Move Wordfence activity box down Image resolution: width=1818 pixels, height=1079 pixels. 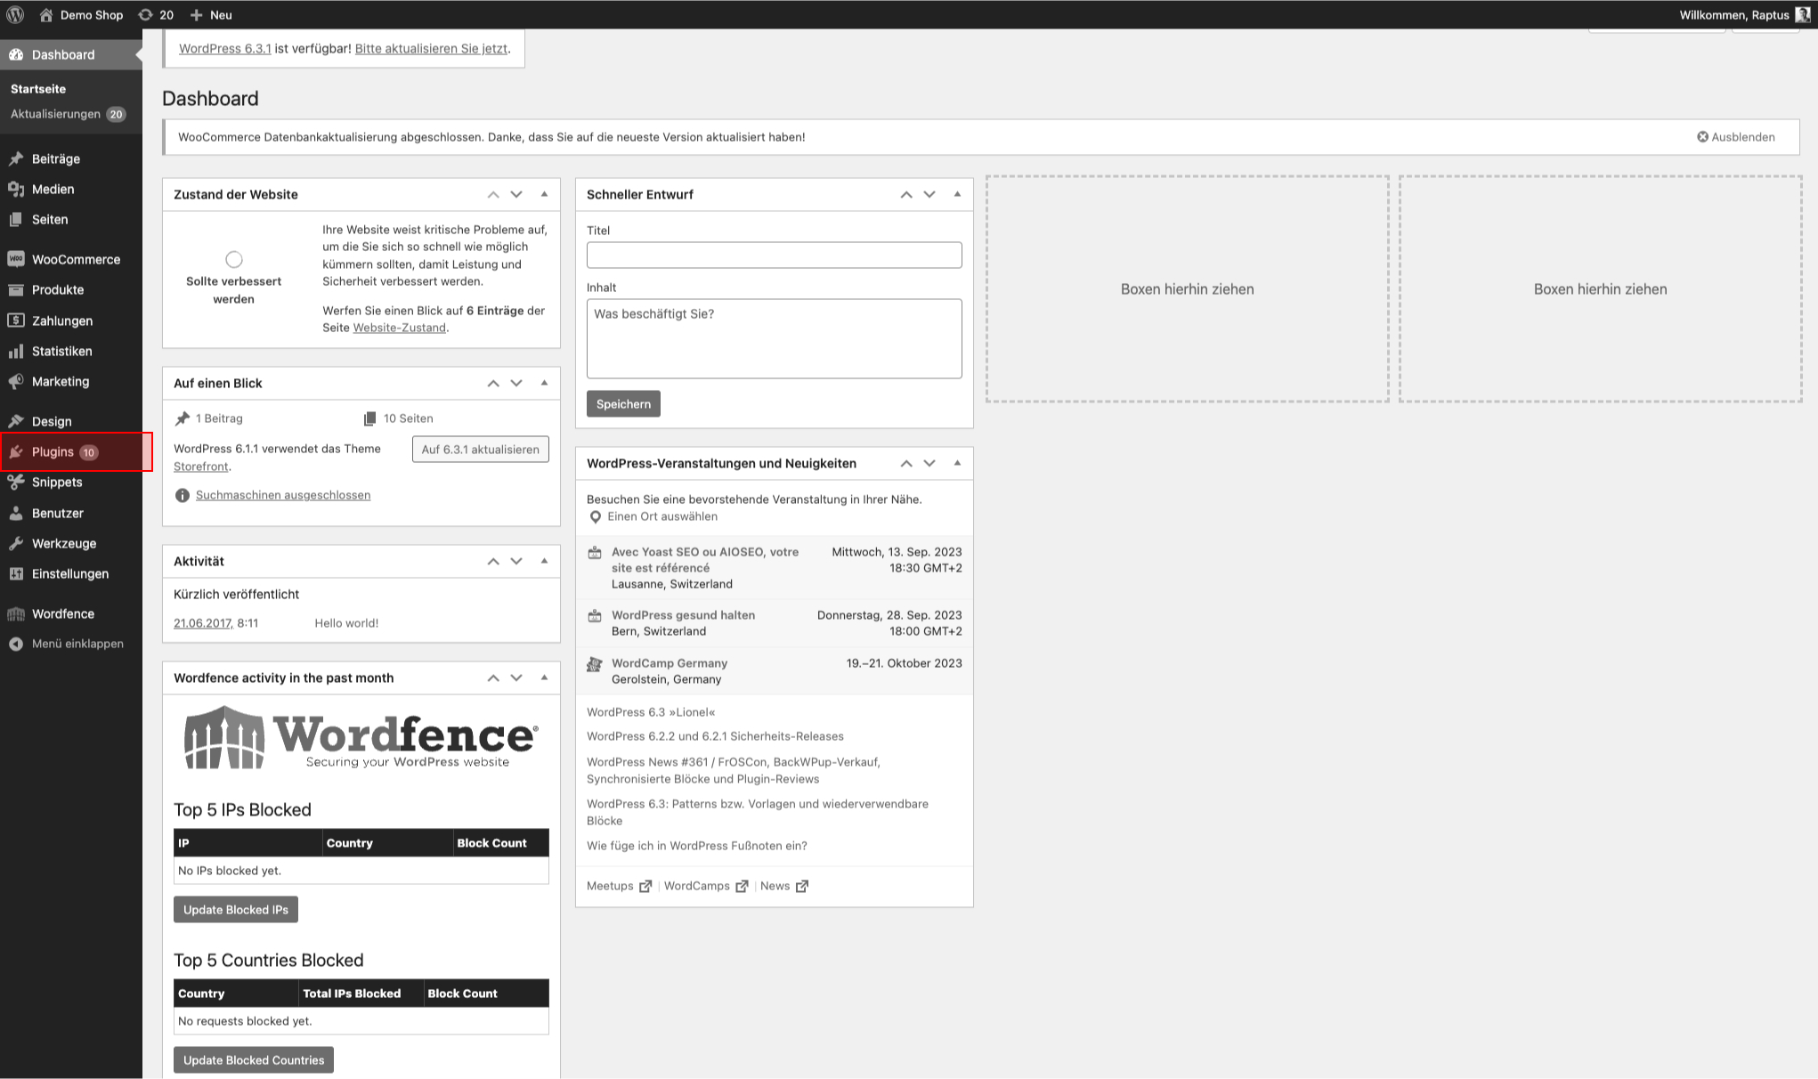[x=516, y=677]
